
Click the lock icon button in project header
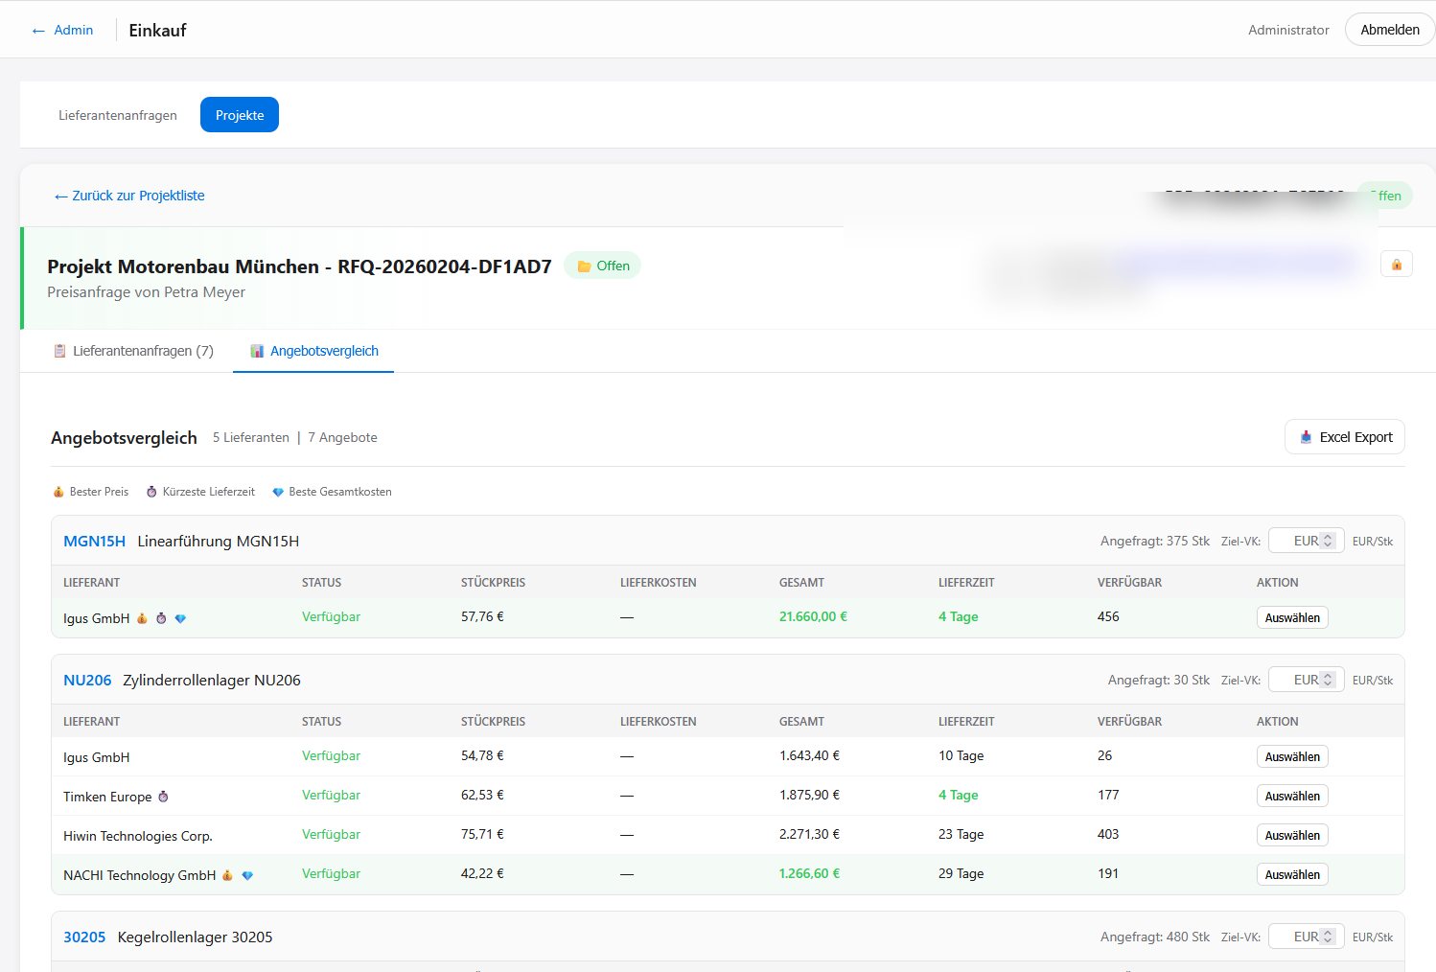point(1396,265)
